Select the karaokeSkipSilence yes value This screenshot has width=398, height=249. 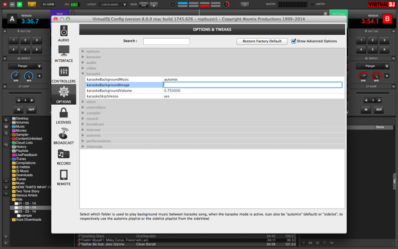(x=167, y=96)
